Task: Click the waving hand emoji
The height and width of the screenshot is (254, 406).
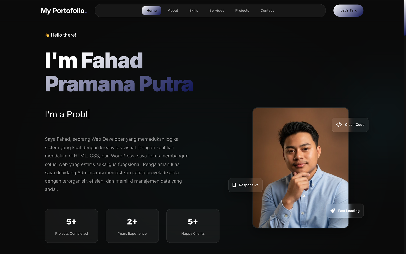Action: 47,35
